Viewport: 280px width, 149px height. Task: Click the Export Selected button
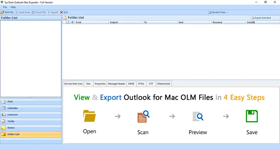pos(261,18)
